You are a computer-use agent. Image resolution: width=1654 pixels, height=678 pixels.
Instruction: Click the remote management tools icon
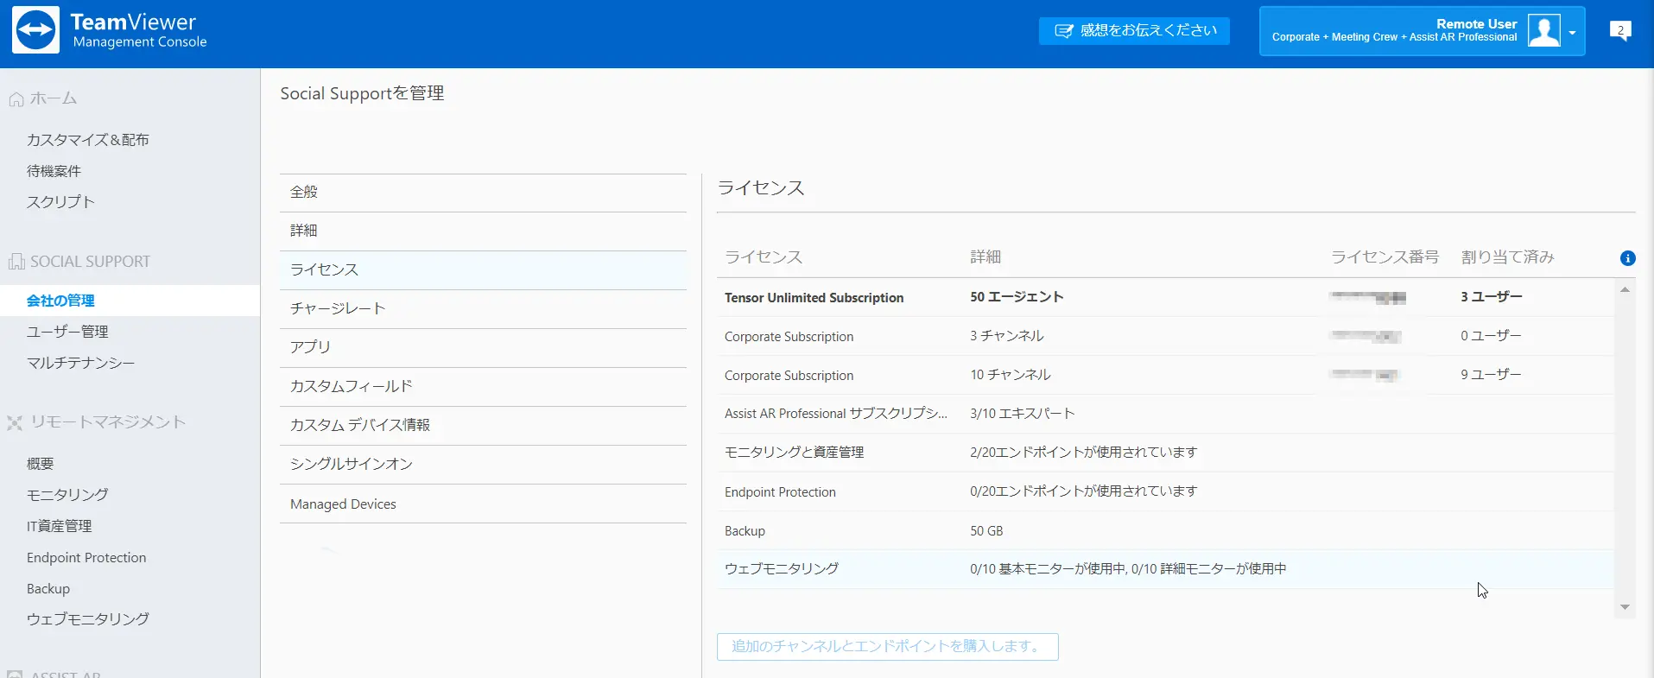coord(15,422)
